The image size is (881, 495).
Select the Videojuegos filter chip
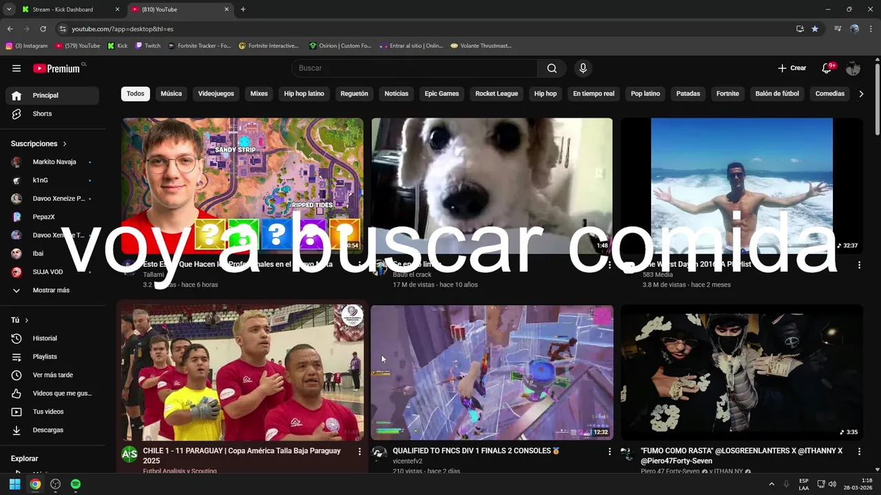pos(216,93)
